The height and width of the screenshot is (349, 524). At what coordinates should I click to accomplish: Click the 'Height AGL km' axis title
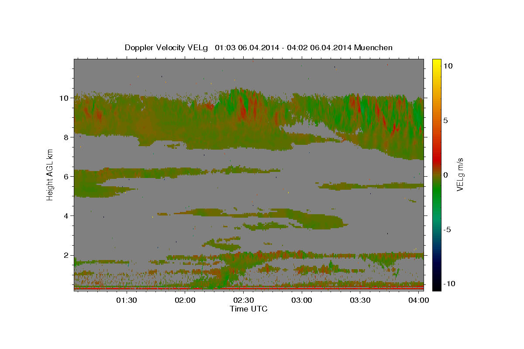[x=50, y=174]
